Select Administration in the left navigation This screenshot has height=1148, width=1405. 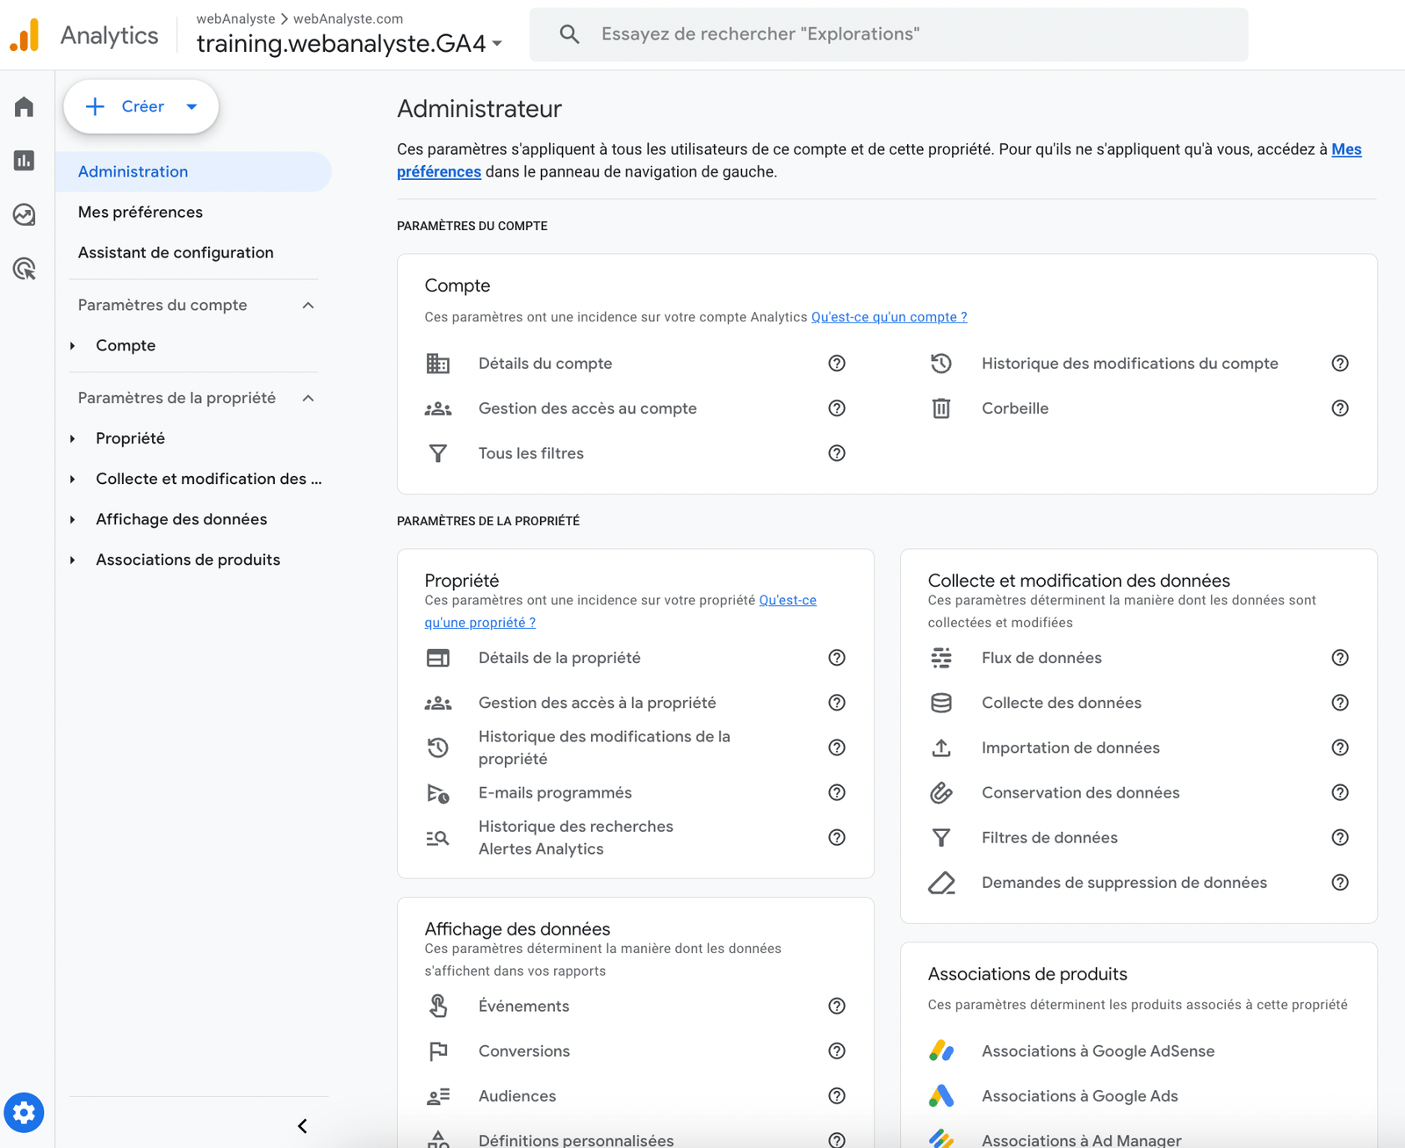pos(133,171)
